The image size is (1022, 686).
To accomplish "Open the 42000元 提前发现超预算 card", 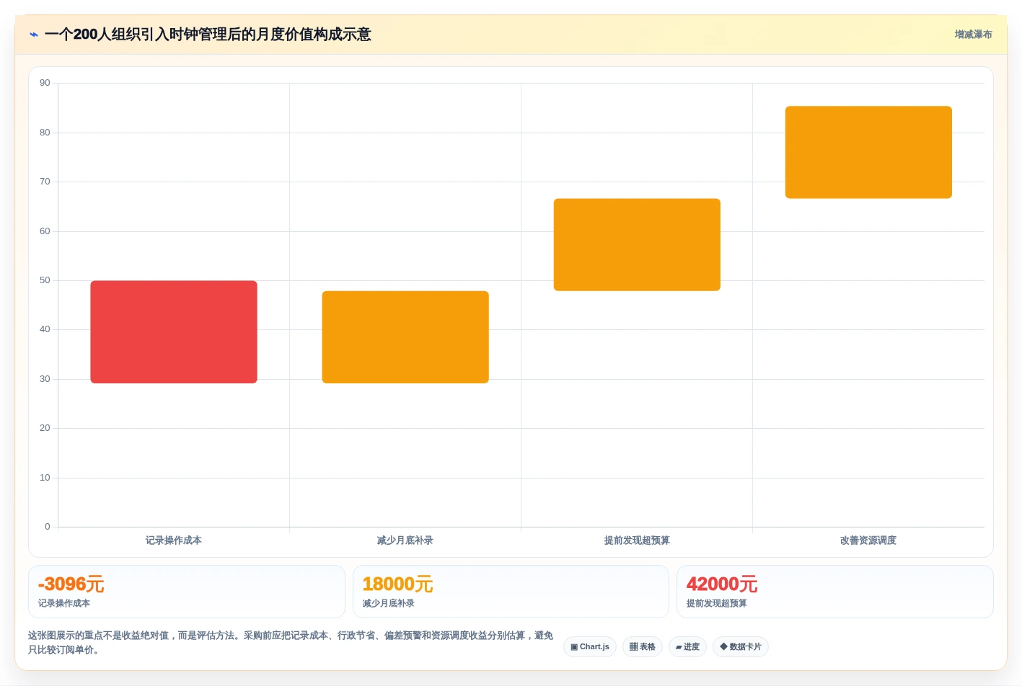I will [x=835, y=592].
